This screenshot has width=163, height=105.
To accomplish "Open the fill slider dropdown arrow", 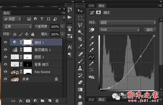I will click(62, 34).
